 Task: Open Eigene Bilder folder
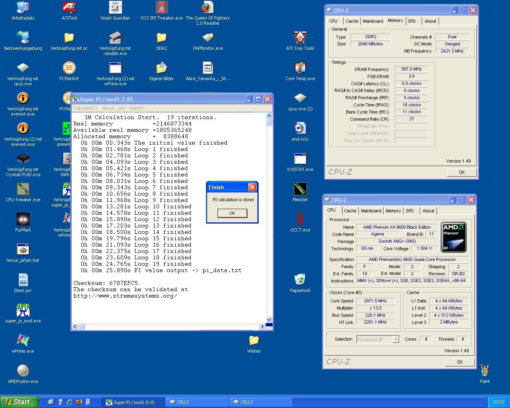point(161,71)
